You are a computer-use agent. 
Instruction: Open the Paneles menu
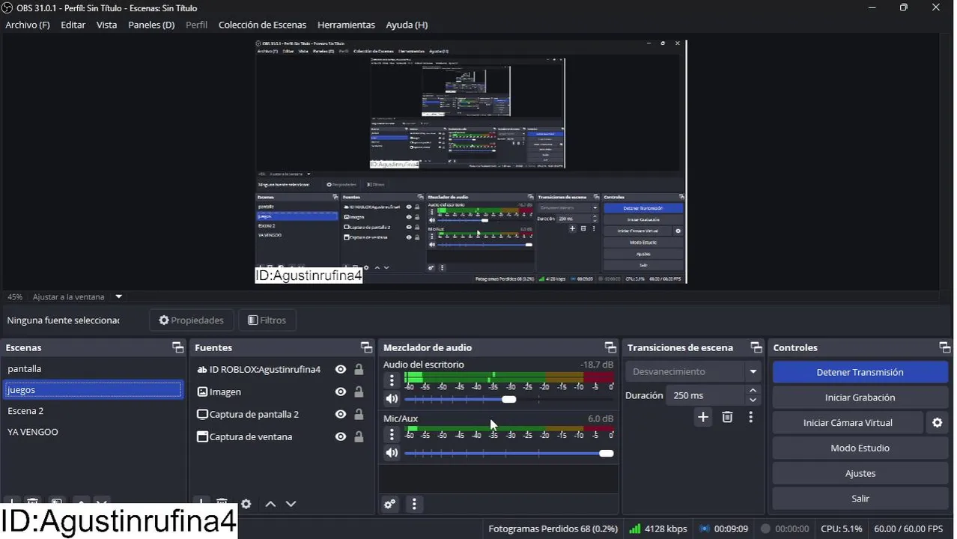(x=151, y=25)
